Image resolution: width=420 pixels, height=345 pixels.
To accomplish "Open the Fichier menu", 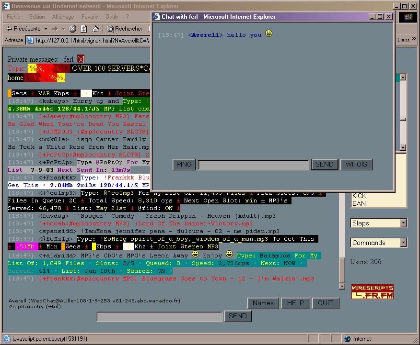I will click(14, 17).
